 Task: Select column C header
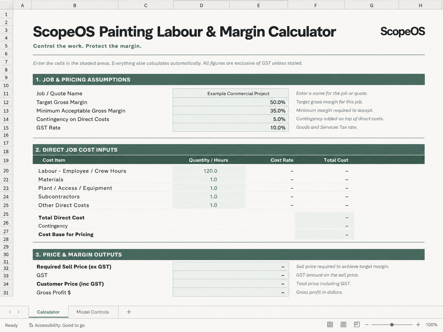146,5
